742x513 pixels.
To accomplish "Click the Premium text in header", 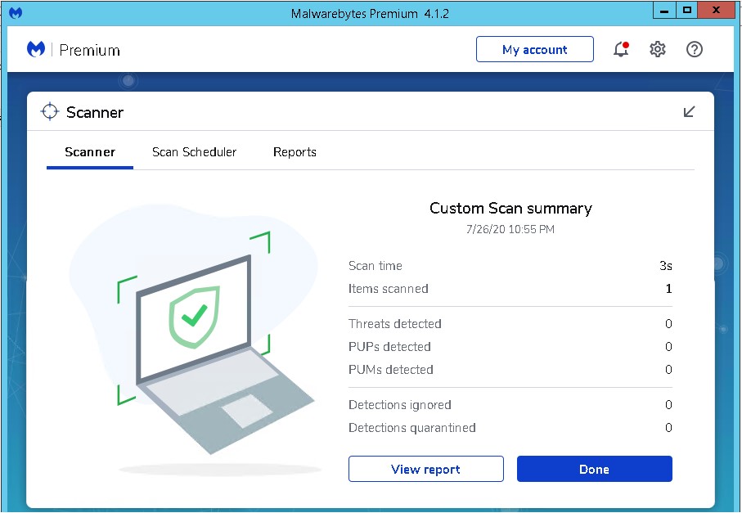I will pyautogui.click(x=89, y=50).
